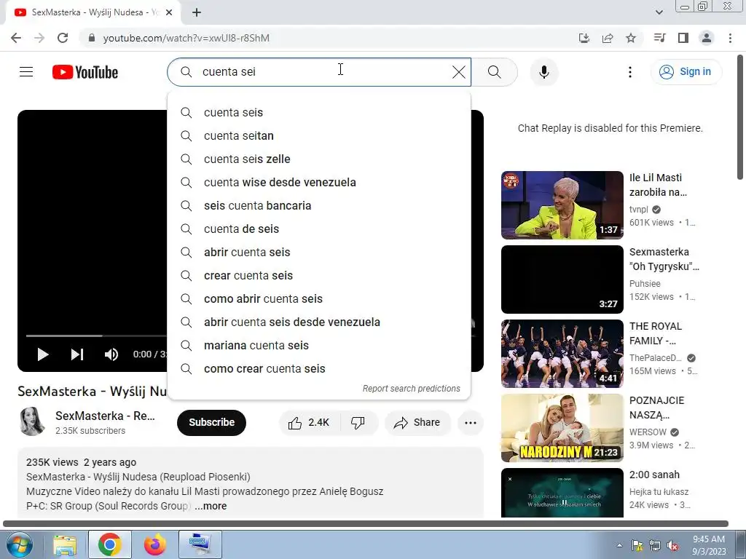
Task: Share this video
Action: (x=417, y=423)
